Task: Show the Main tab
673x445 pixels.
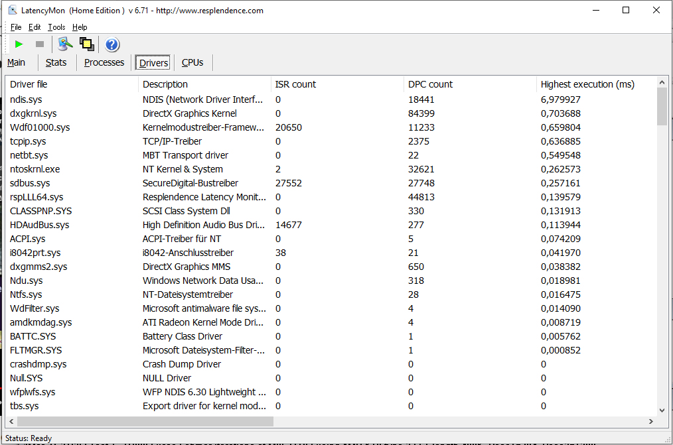Action: click(x=17, y=62)
